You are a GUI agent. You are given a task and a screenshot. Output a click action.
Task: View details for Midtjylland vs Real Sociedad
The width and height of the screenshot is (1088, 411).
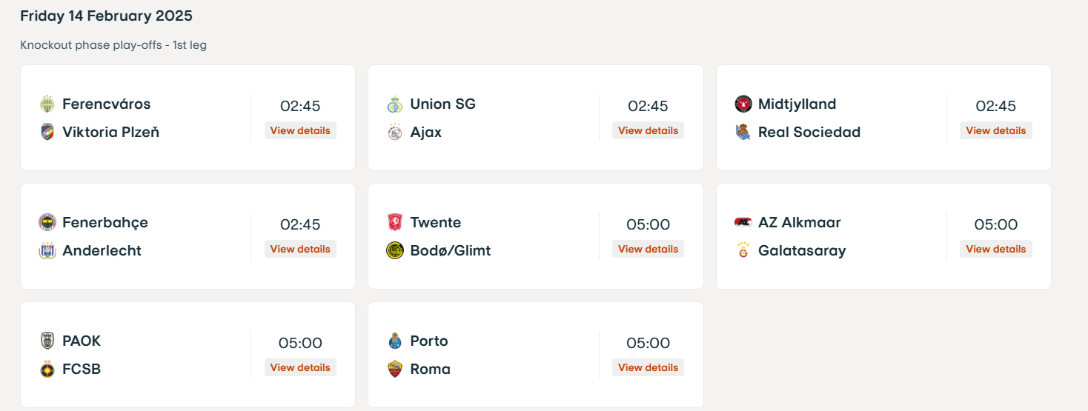996,130
